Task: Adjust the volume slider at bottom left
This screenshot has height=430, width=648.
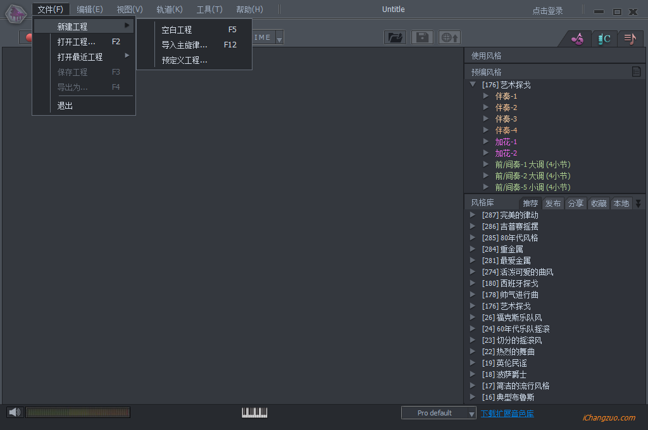Action: pyautogui.click(x=78, y=412)
